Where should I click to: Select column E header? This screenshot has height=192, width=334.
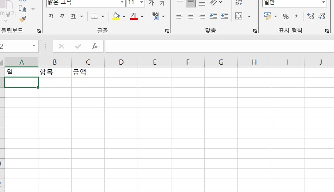pos(154,62)
